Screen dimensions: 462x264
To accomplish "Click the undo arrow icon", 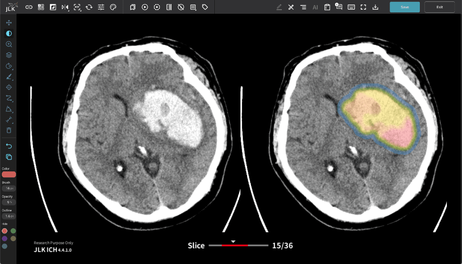I will (x=9, y=146).
